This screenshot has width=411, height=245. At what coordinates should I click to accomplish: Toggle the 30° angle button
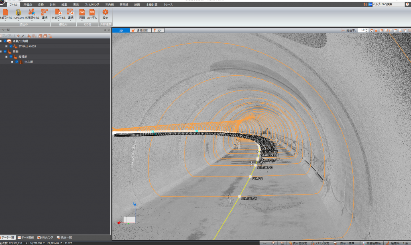(x=158, y=30)
